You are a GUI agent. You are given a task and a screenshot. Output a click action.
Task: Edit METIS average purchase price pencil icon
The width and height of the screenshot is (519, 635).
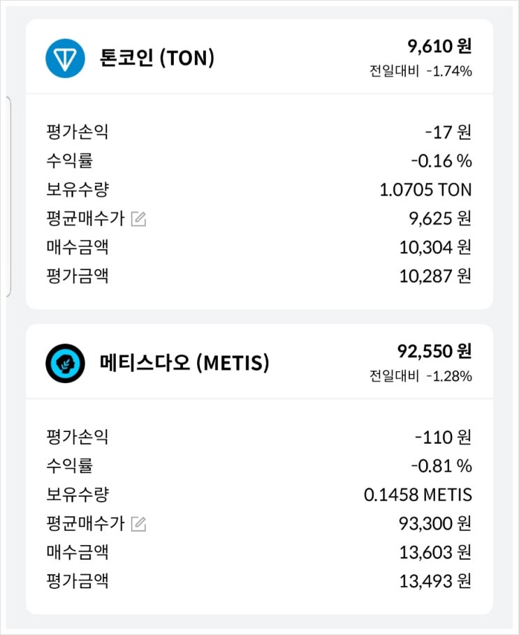coord(139,524)
